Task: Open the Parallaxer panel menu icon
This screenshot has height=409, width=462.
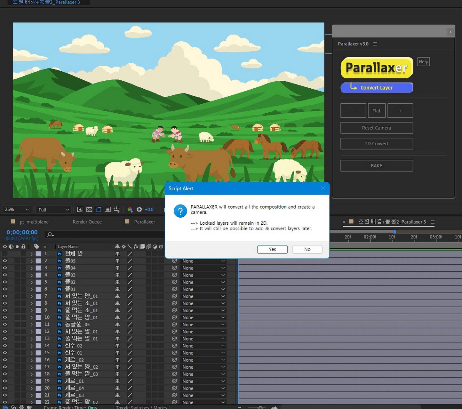Action: tap(375, 44)
